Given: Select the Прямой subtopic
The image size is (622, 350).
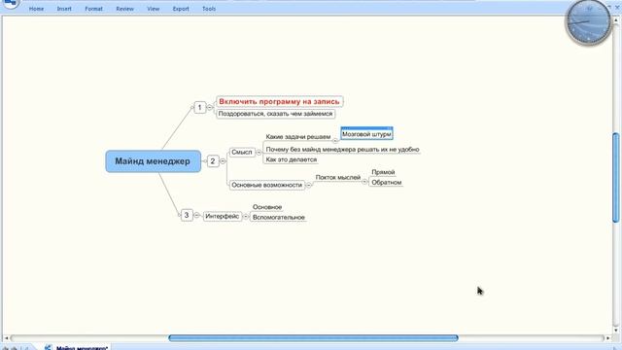Looking at the screenshot, I should pos(383,172).
